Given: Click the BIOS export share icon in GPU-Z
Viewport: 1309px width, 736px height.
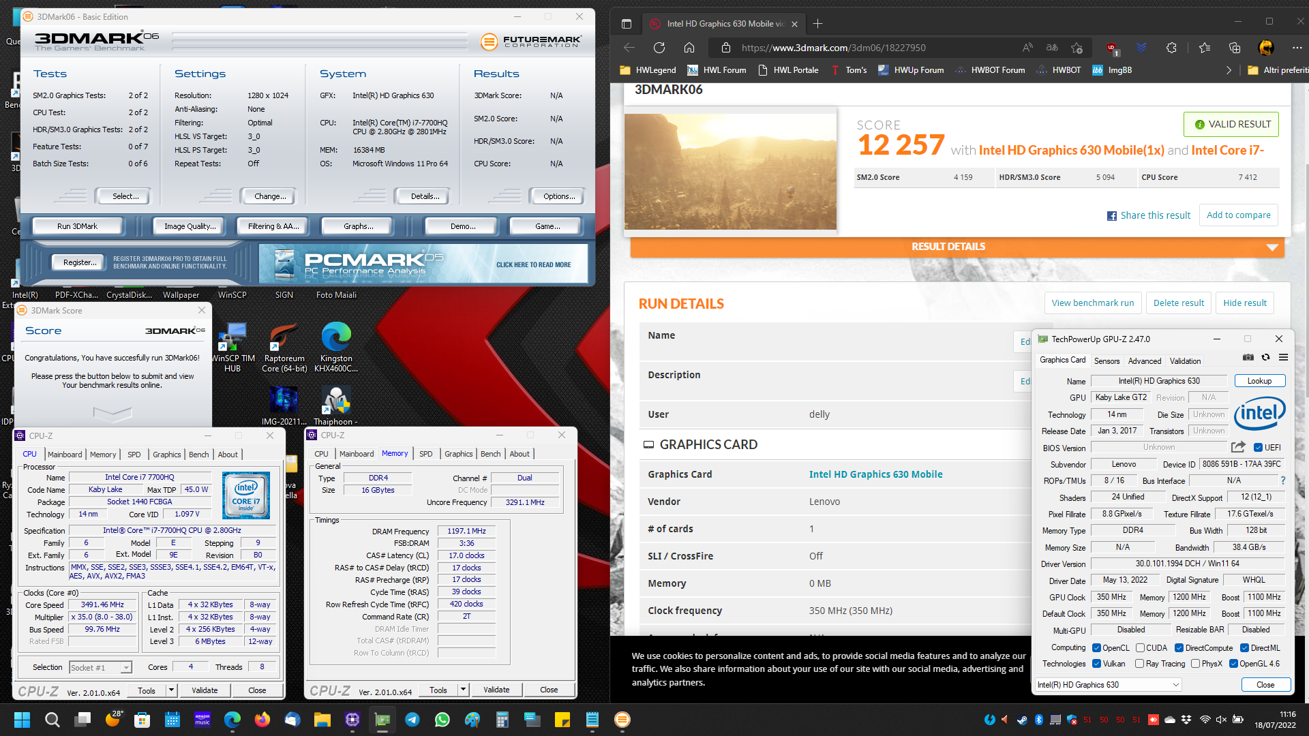Looking at the screenshot, I should [x=1238, y=447].
